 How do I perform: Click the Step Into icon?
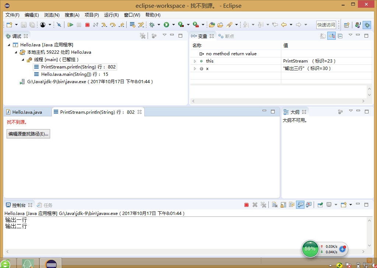click(x=104, y=25)
